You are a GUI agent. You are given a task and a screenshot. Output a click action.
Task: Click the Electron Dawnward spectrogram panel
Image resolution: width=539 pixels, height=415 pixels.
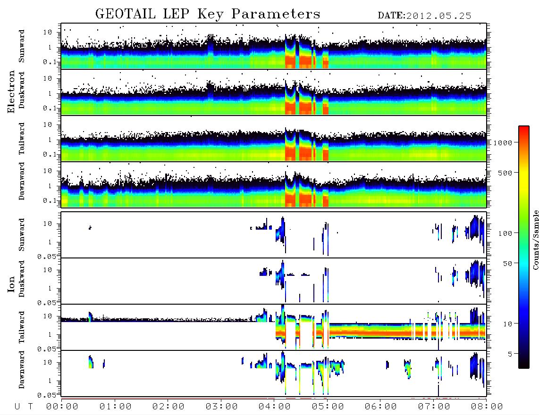(x=274, y=185)
